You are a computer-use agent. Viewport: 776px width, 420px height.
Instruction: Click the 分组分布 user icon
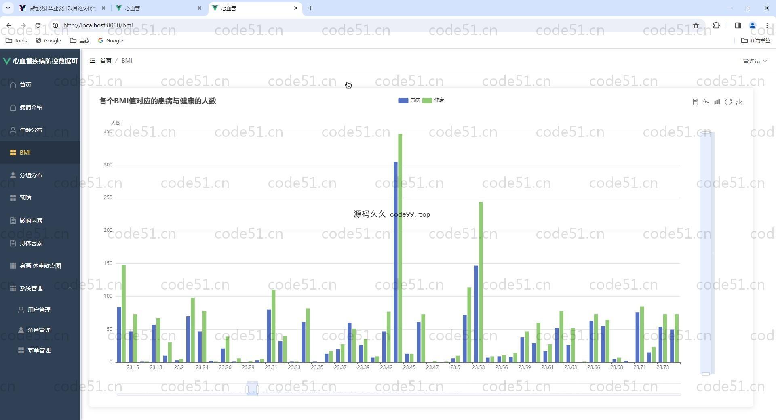click(x=13, y=175)
